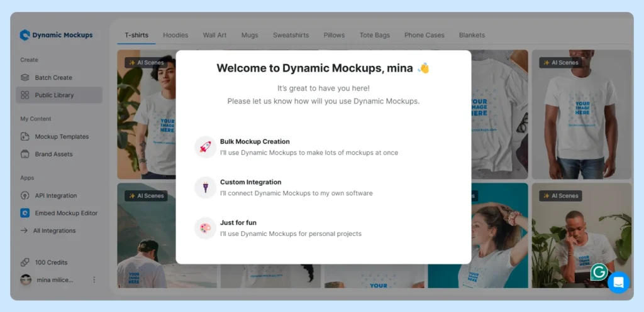Click AI Scenes badge on top-right mockup
644x312 pixels.
click(x=560, y=63)
